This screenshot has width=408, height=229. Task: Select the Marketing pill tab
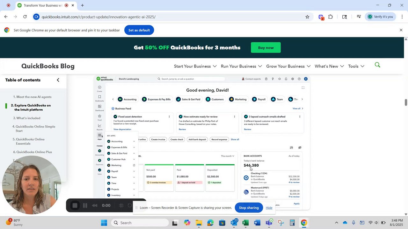[x=238, y=99]
